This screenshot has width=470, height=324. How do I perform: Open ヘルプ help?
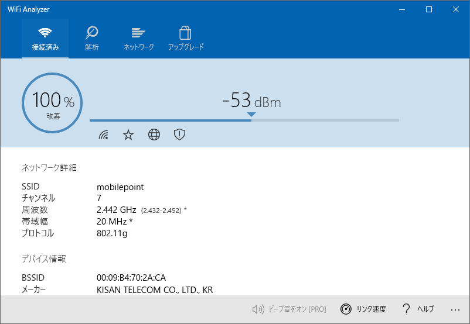point(418,309)
